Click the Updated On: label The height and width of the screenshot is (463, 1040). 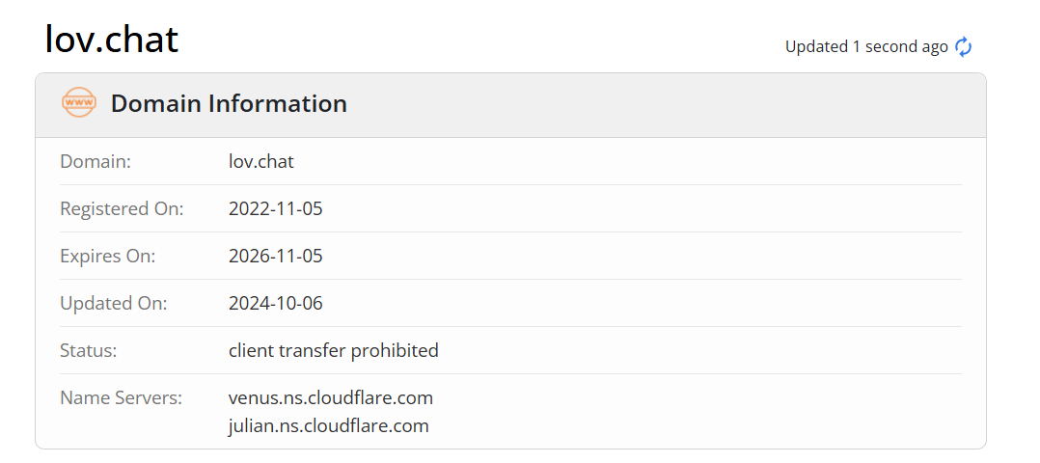click(114, 303)
